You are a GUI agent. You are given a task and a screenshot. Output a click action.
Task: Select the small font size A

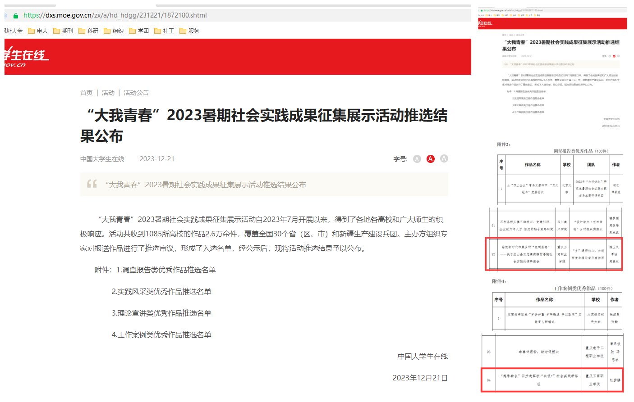(x=417, y=159)
